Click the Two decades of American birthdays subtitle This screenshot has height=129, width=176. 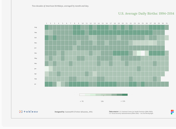(x=60, y=5)
